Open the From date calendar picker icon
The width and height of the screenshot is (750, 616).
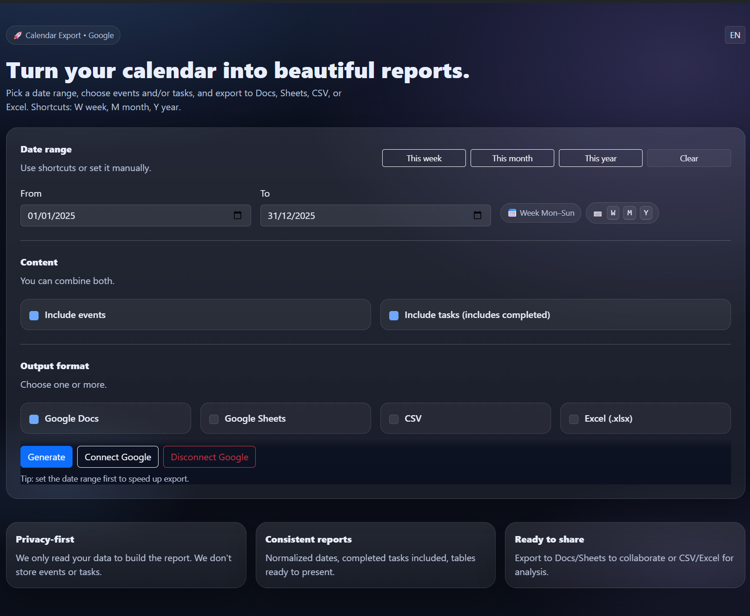238,215
